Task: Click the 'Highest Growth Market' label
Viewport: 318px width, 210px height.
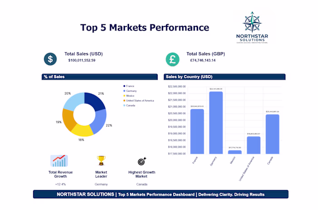Action: tap(142, 174)
